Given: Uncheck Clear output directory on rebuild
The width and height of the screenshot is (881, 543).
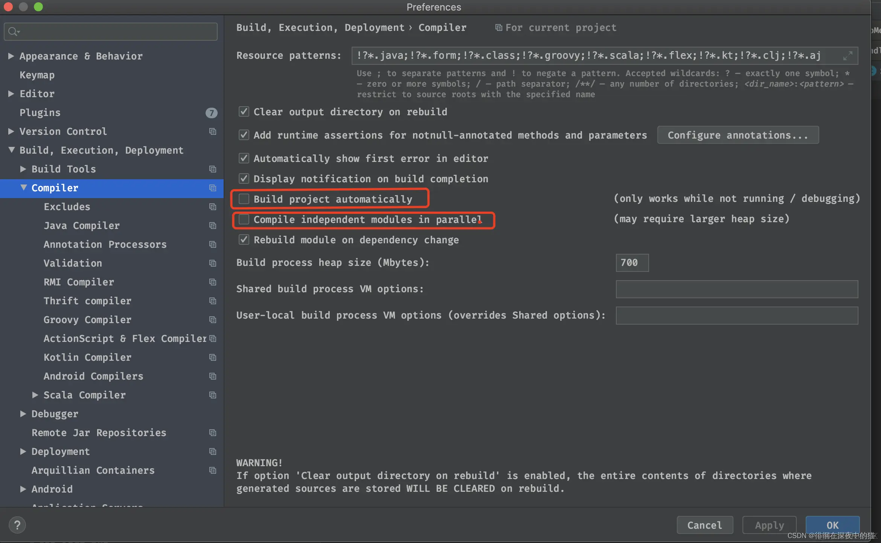Looking at the screenshot, I should [x=244, y=111].
